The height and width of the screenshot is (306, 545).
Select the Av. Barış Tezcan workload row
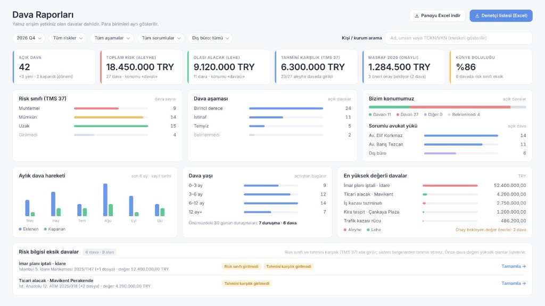447,144
